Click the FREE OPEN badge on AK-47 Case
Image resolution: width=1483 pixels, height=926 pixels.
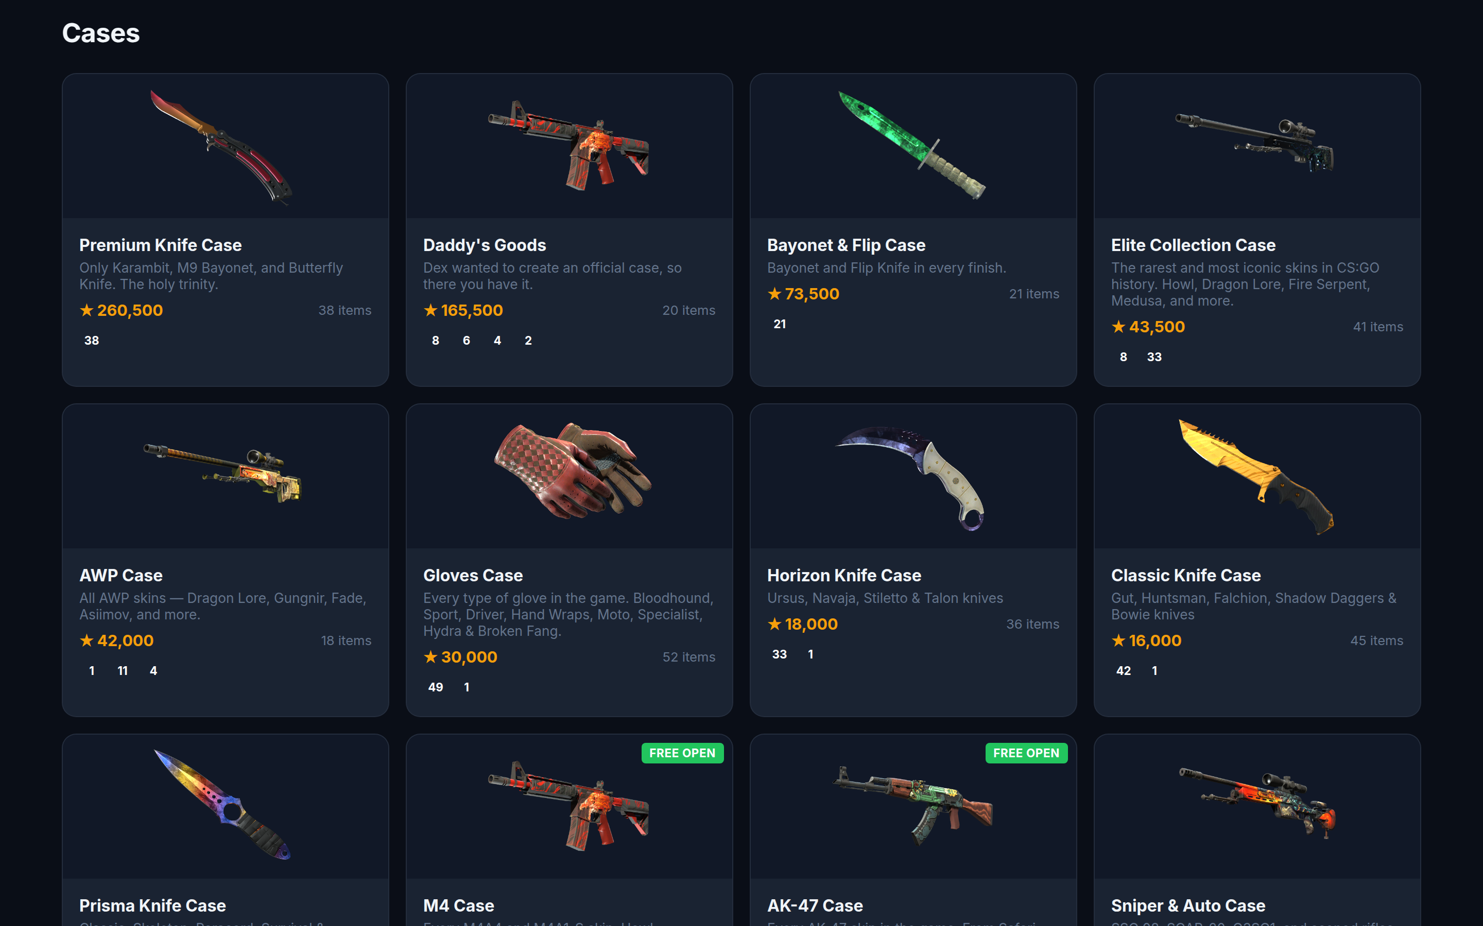[1026, 753]
